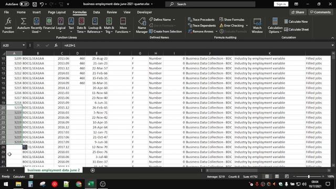
Task: Toggle the AutoSave switch
Action: (24, 4)
